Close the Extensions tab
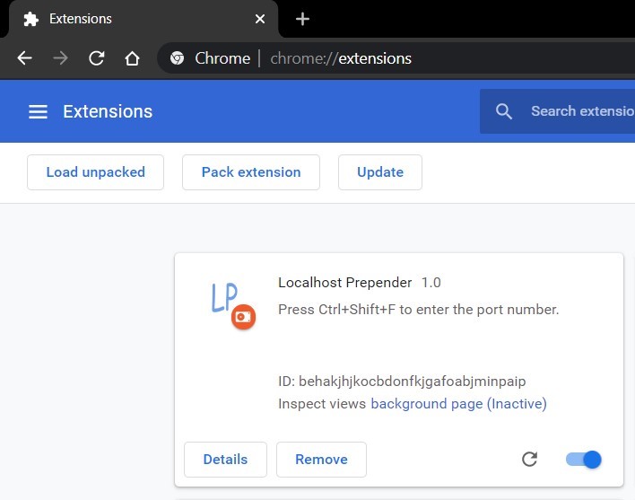 coord(260,19)
